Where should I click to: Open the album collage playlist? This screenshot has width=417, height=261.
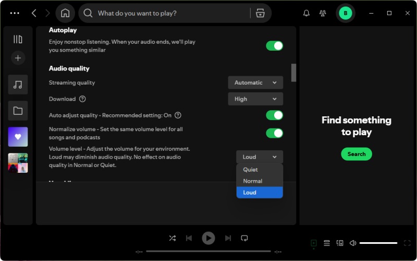[x=18, y=163]
